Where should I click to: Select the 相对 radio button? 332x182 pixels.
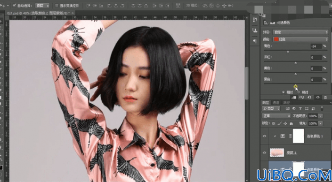pyautogui.click(x=283, y=92)
